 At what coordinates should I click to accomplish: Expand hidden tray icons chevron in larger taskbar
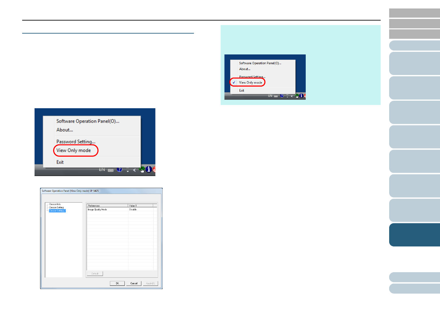coord(134,170)
